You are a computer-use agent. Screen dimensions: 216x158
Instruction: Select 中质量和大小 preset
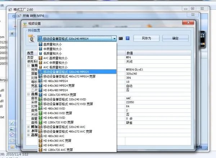tap(77, 49)
